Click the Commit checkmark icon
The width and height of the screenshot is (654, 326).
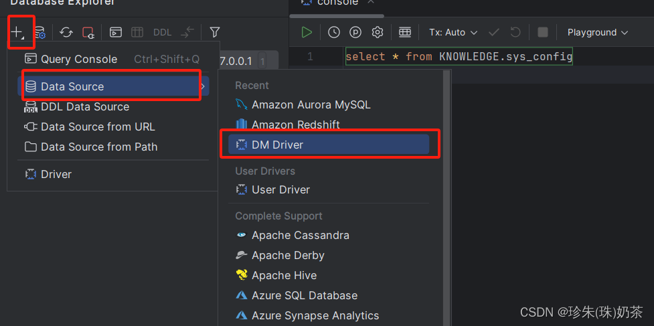(494, 32)
